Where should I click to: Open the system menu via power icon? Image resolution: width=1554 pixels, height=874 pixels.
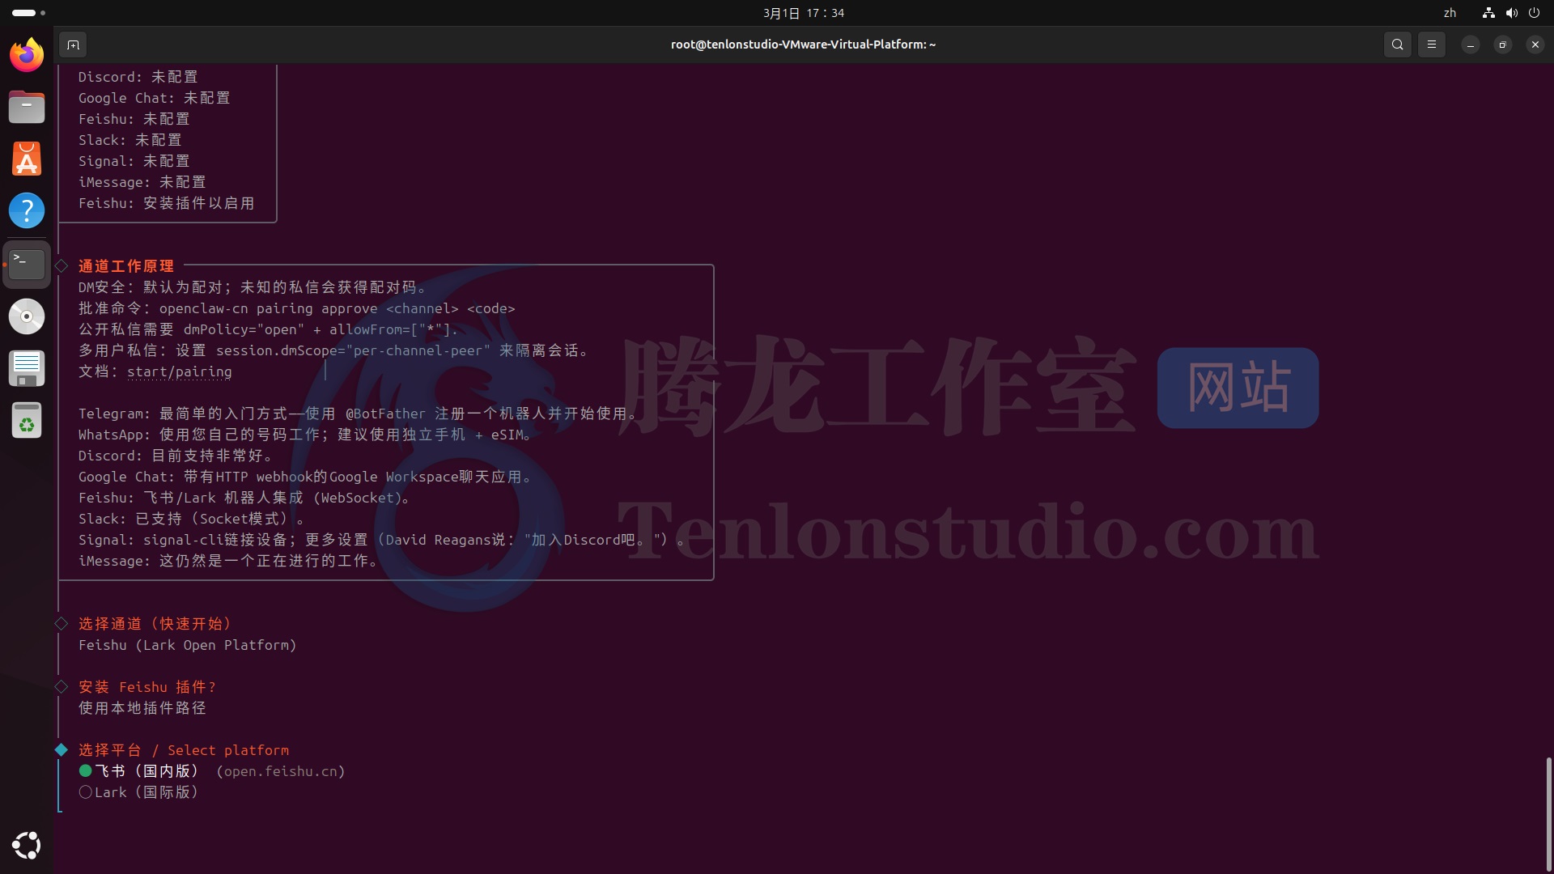[1534, 13]
